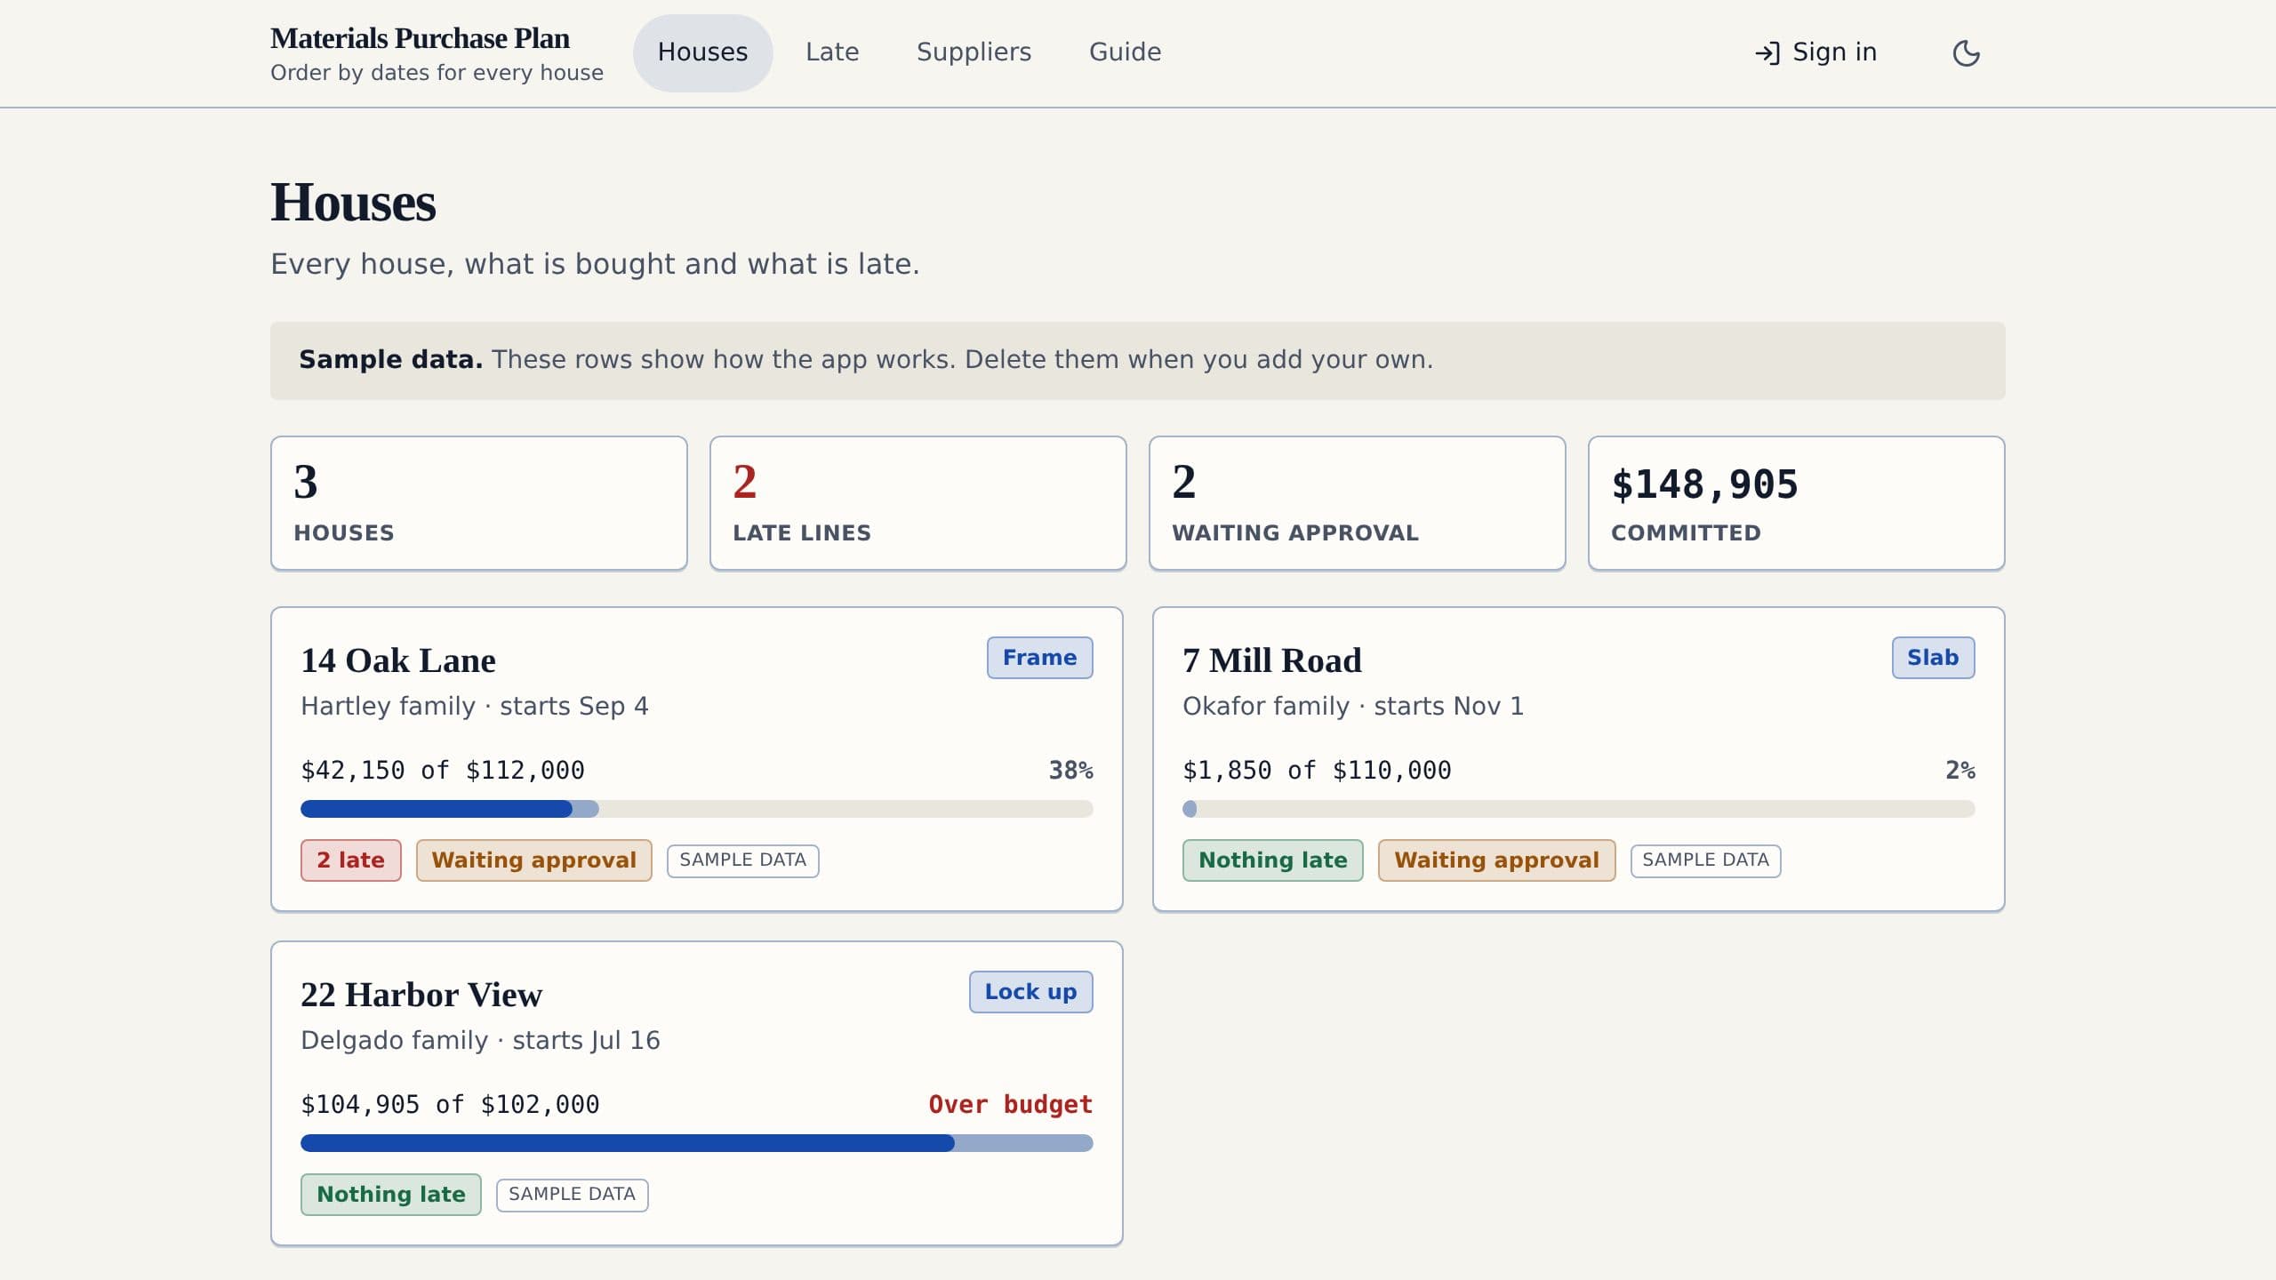
Task: Click "Hartley family · starts Sep 4" text
Action: [x=475, y=707]
